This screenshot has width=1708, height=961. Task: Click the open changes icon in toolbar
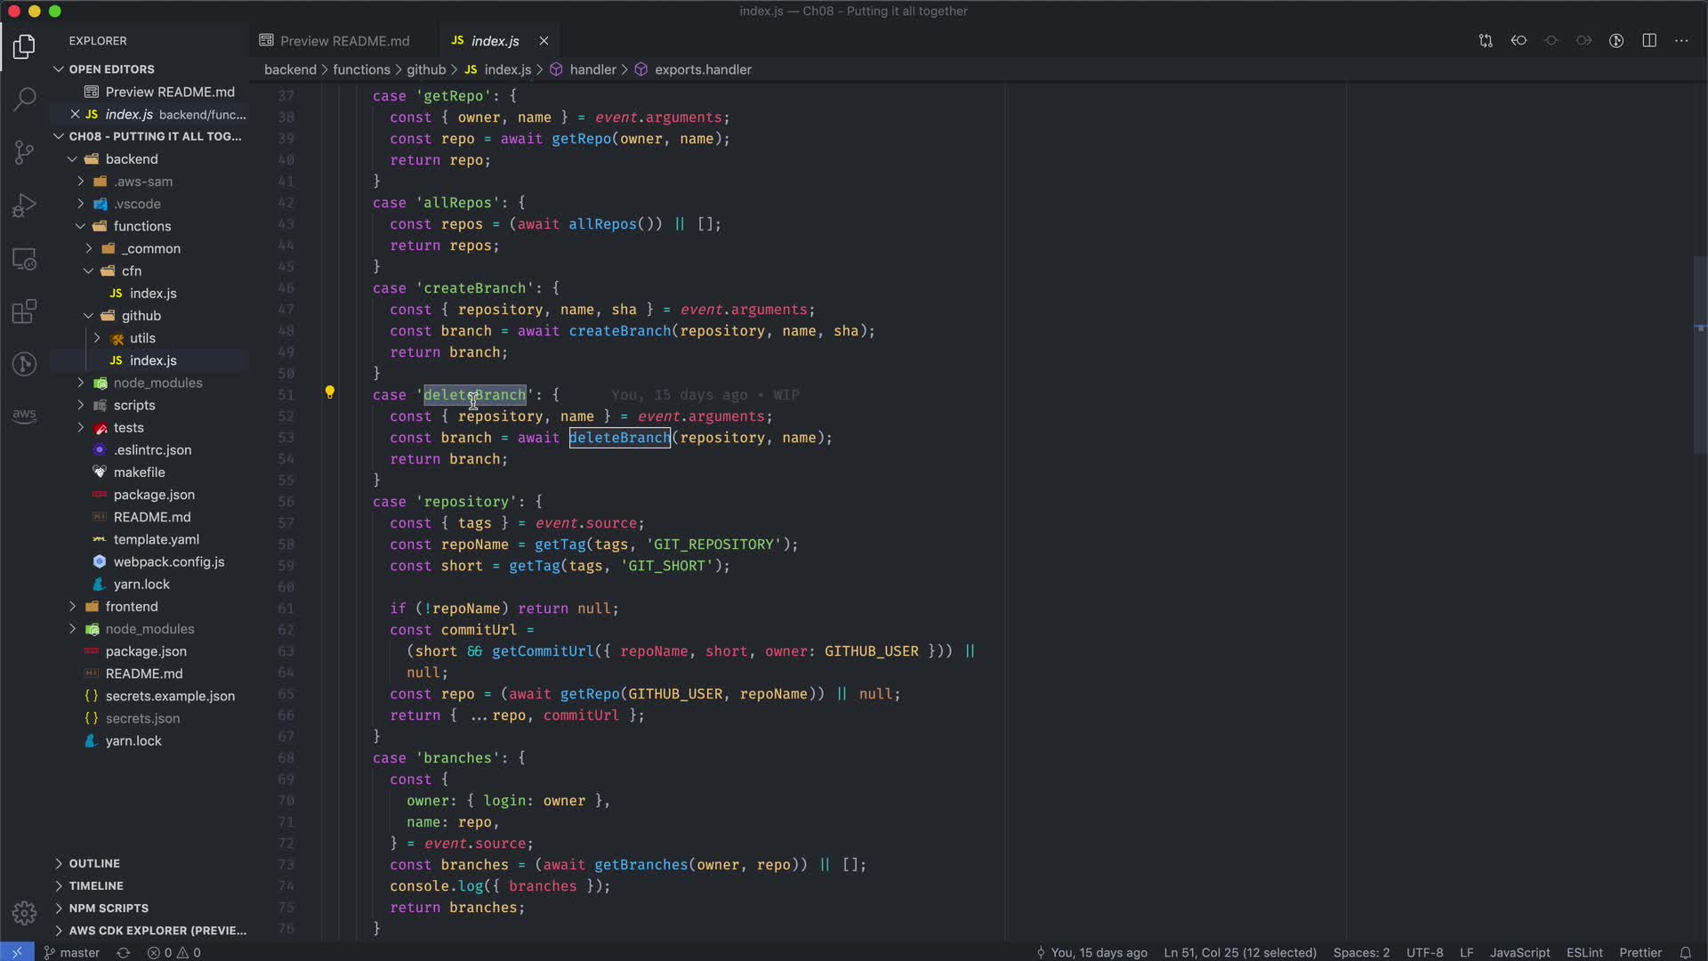click(x=1486, y=41)
